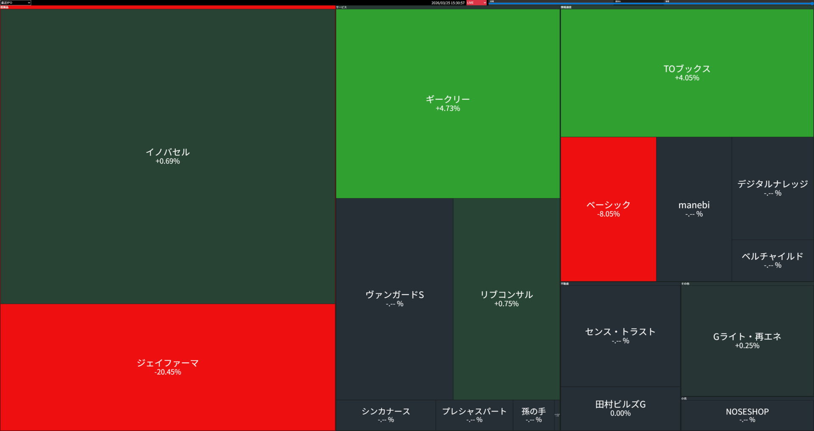
Task: Open the Gライト・再エネ tile
Action: pos(747,340)
